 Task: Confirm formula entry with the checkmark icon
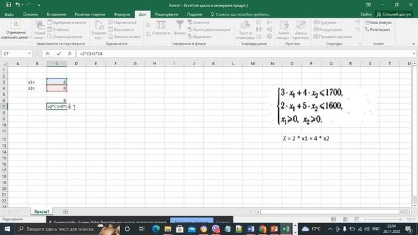[x=59, y=54]
